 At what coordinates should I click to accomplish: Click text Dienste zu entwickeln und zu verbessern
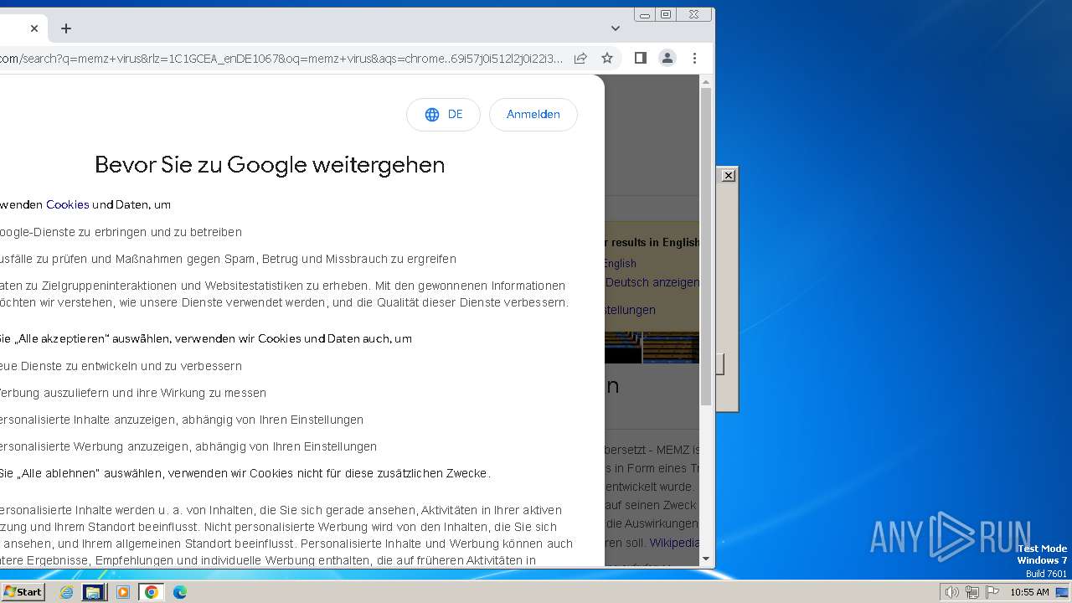click(x=121, y=366)
